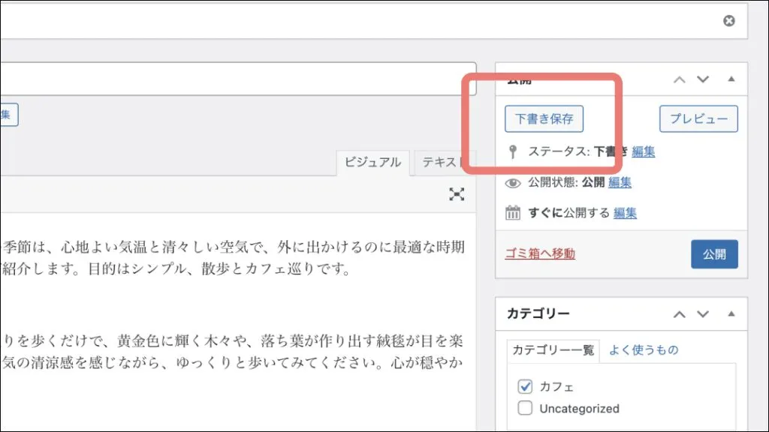
Task: Edit the ステータス setting via 編集 link
Action: [x=643, y=151]
